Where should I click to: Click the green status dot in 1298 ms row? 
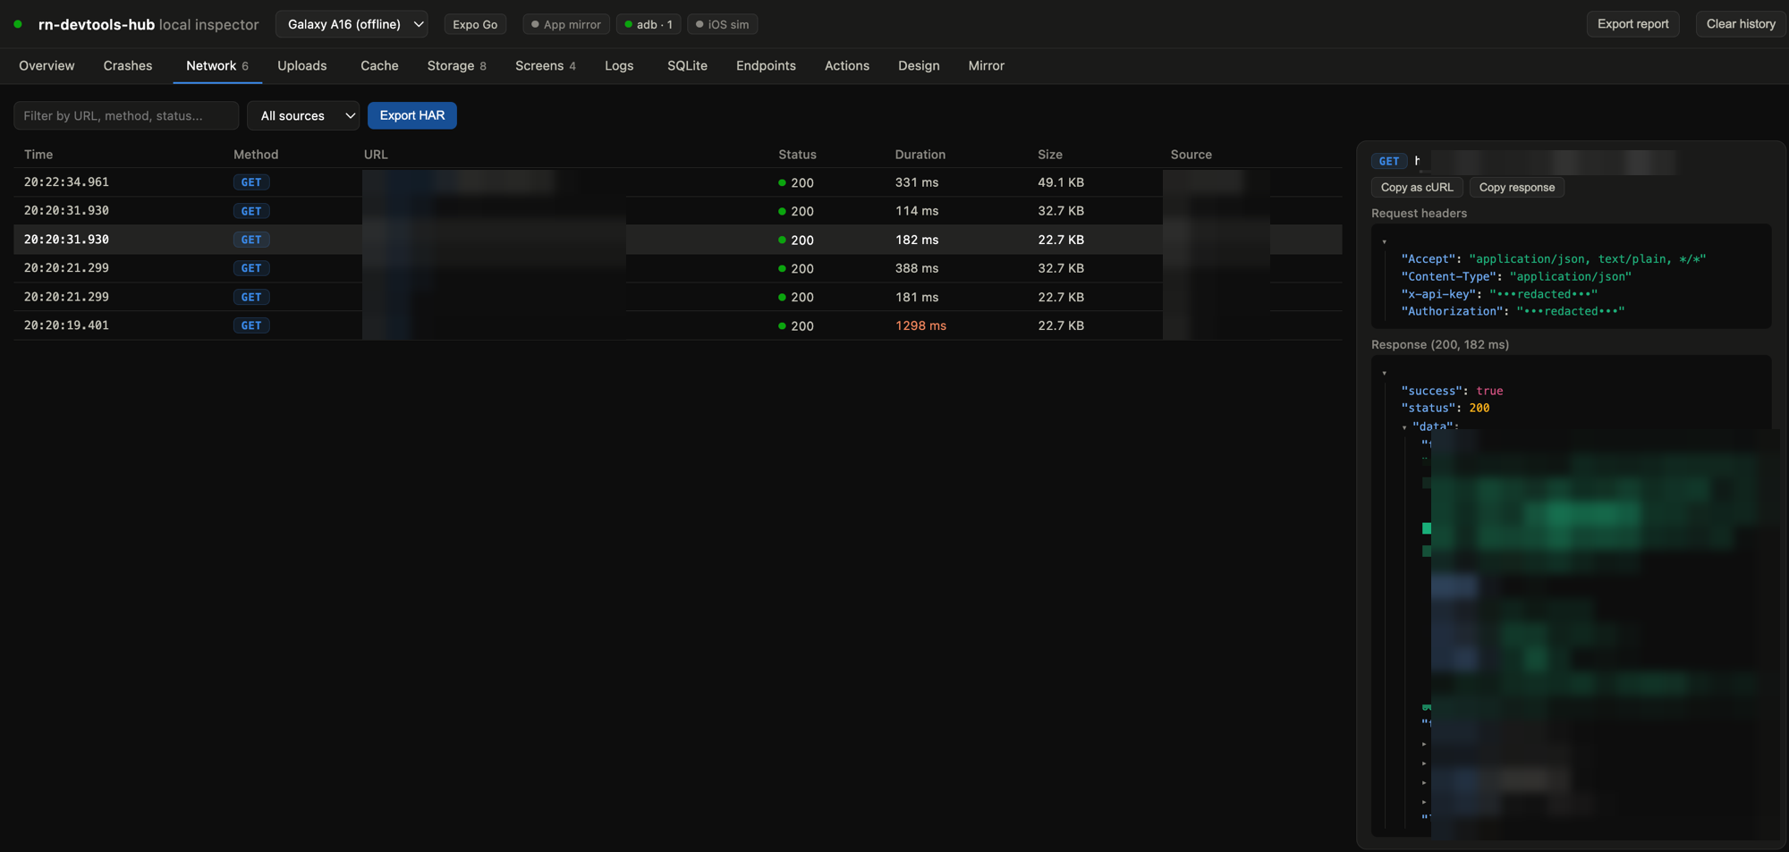[782, 325]
